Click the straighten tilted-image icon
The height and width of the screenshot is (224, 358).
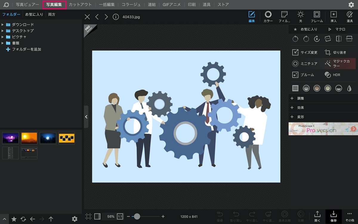point(328,39)
